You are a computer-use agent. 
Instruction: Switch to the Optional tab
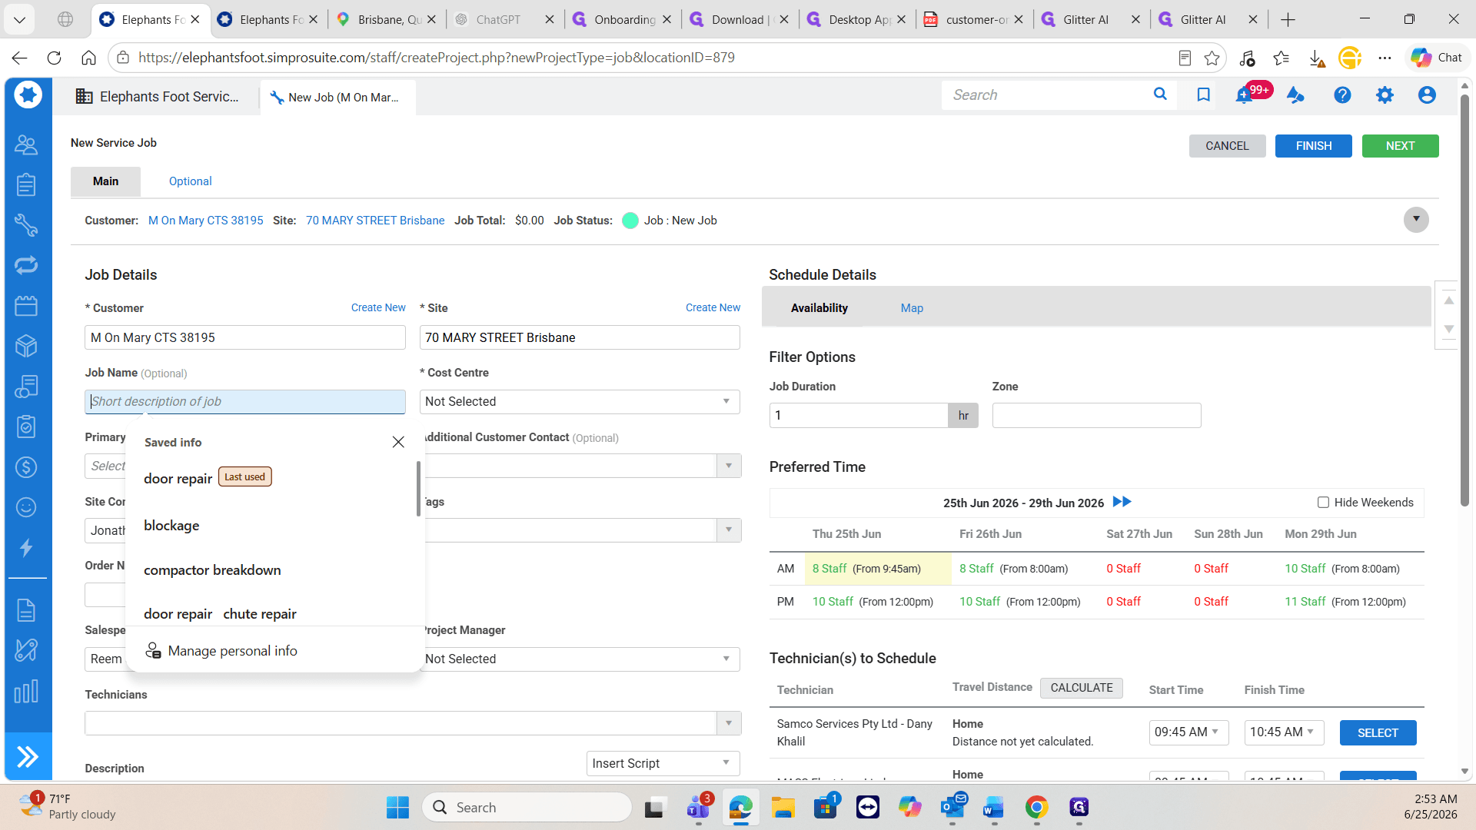(190, 181)
